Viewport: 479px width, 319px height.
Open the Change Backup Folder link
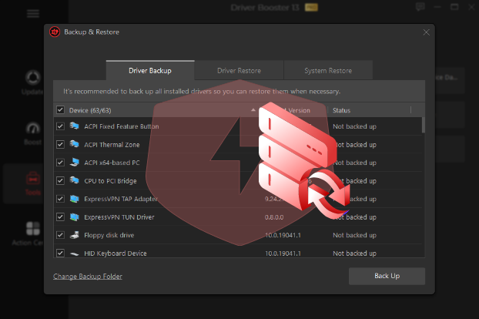point(87,277)
